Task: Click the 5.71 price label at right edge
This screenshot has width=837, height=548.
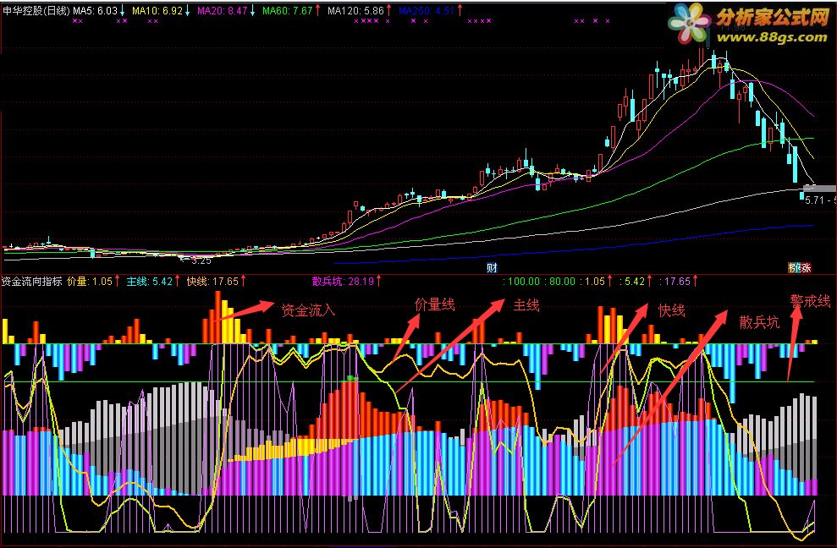Action: point(815,200)
